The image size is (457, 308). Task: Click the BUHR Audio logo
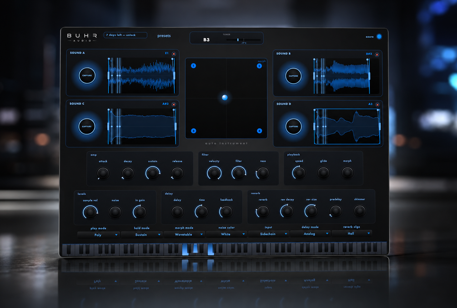tap(82, 37)
